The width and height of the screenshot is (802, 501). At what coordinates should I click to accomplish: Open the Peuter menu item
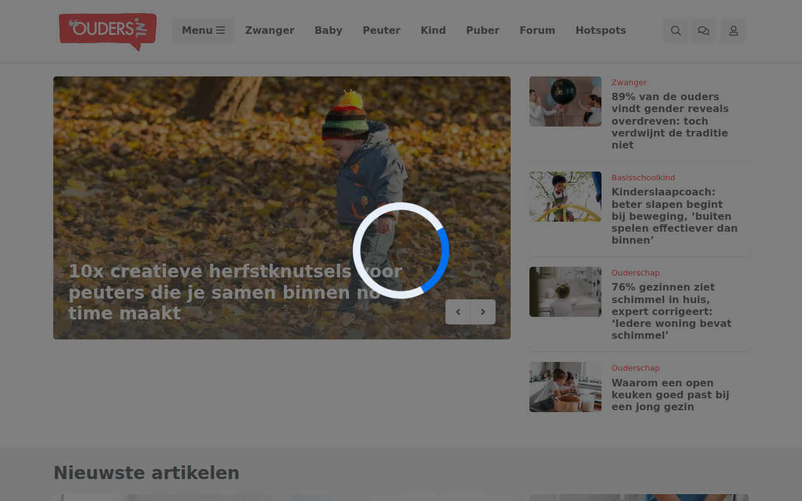pos(382,31)
